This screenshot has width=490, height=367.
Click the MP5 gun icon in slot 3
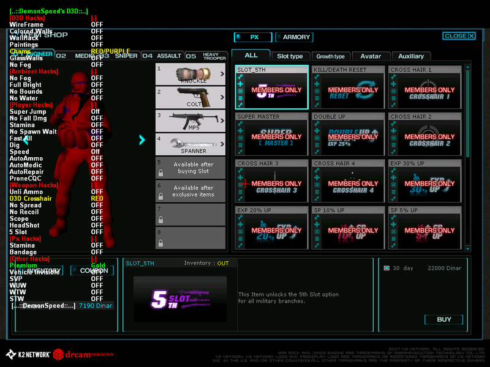[194, 120]
